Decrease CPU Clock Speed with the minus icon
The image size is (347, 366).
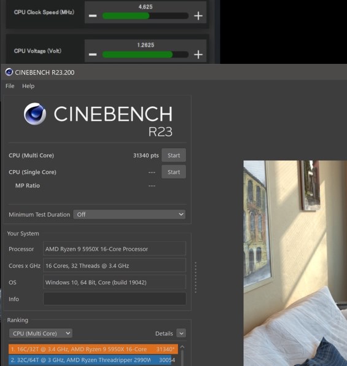(93, 16)
